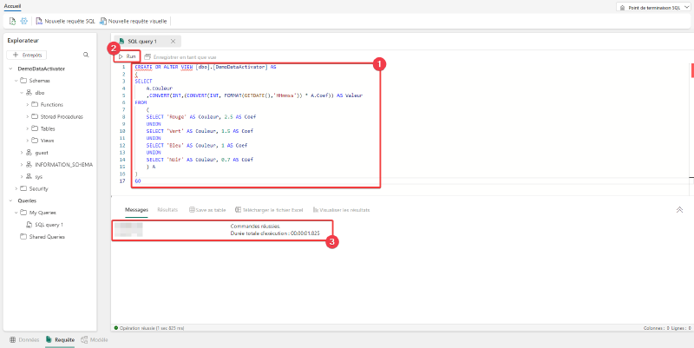Click the Tables folder icon
This screenshot has width=694, height=348.
point(35,128)
